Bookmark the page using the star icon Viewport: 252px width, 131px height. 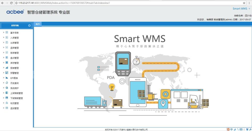(x=244, y=3)
